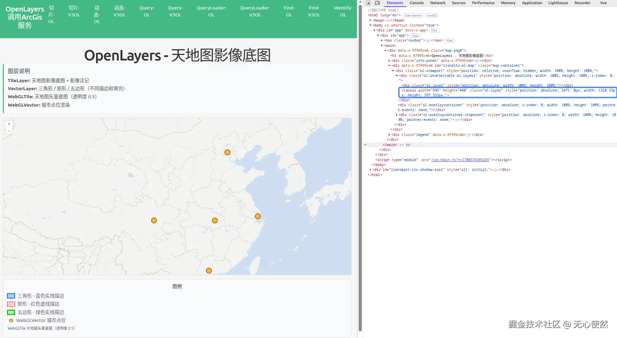Screen dimensions: 617x338
Task: Open the Vue devtools tab
Action: (x=603, y=3)
